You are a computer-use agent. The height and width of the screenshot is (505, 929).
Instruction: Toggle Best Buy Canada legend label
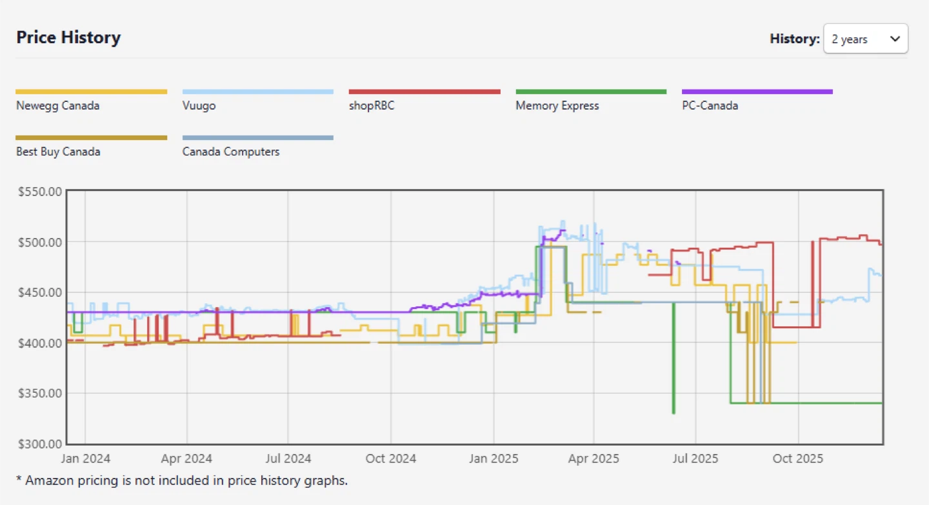[58, 152]
